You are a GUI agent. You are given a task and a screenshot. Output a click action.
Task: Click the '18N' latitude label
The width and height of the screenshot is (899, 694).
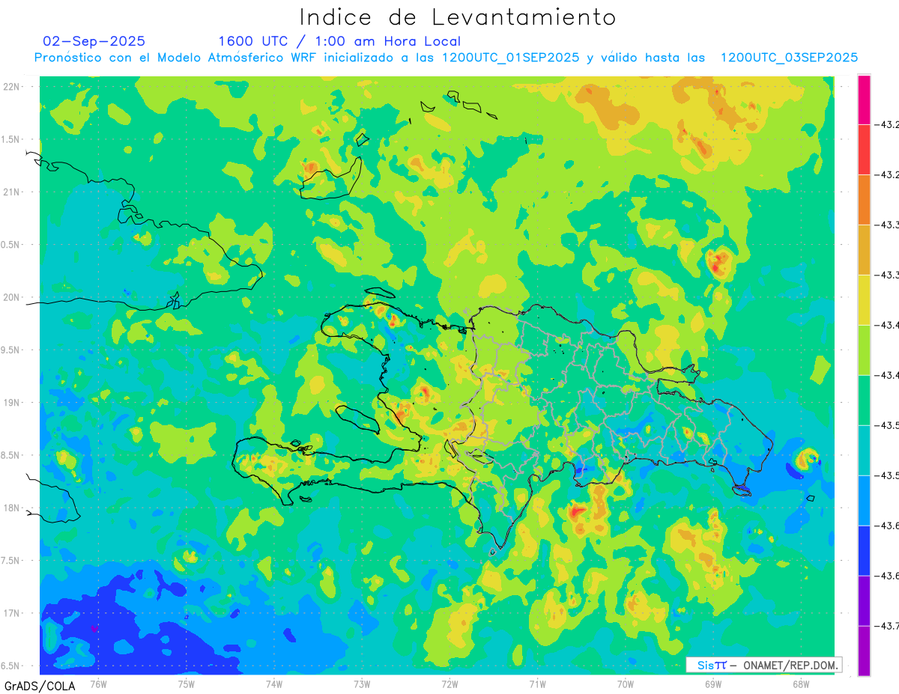[x=11, y=508]
